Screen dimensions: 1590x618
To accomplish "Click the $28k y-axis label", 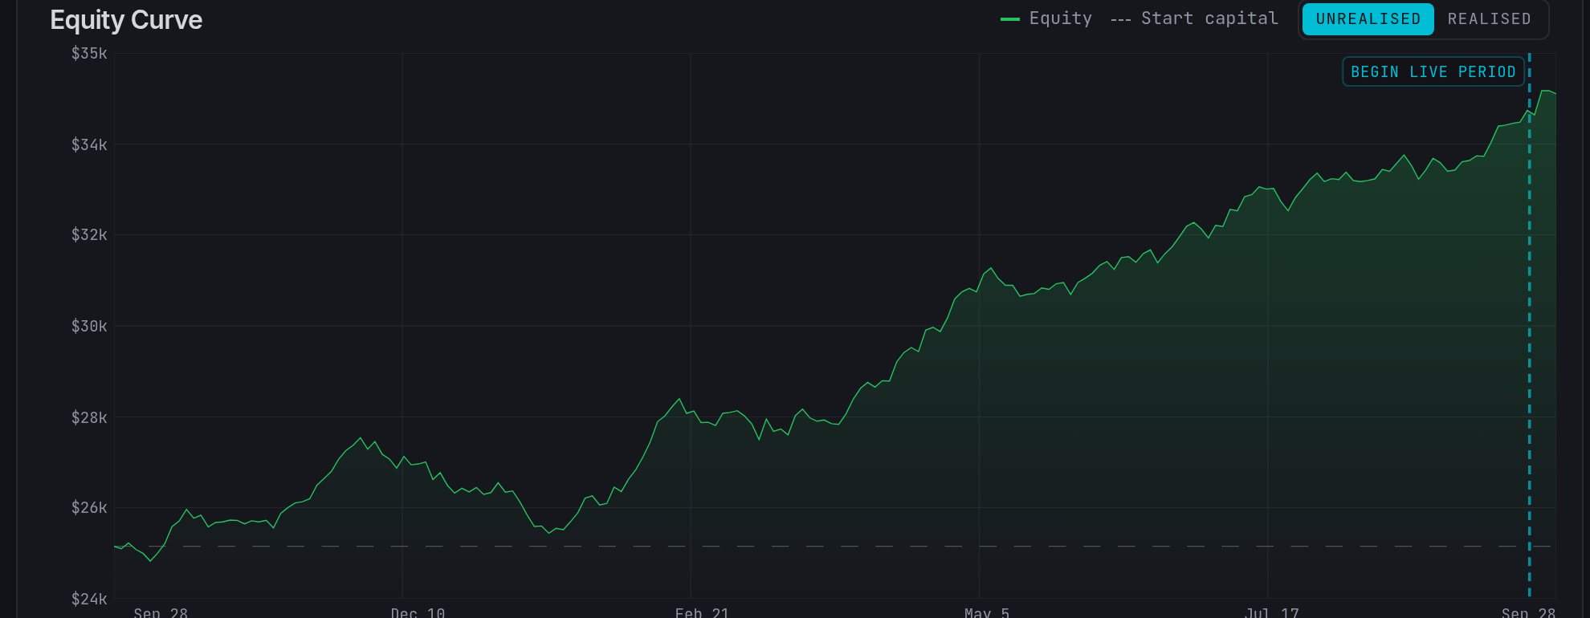I will tap(89, 417).
